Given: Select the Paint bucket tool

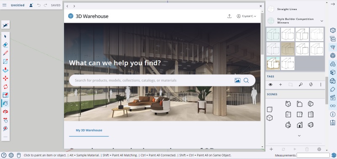Looking at the screenshot, I should coord(5,103).
